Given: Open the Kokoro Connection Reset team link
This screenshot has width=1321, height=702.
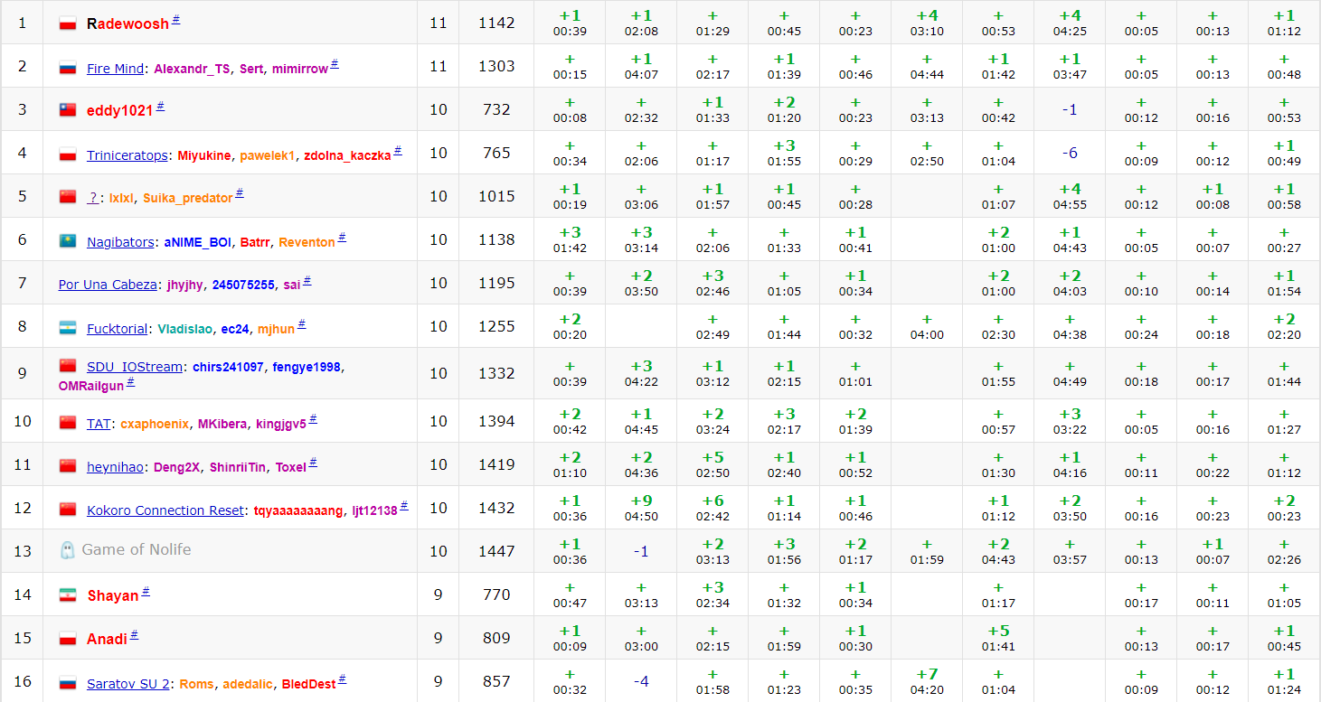Looking at the screenshot, I should (x=165, y=510).
